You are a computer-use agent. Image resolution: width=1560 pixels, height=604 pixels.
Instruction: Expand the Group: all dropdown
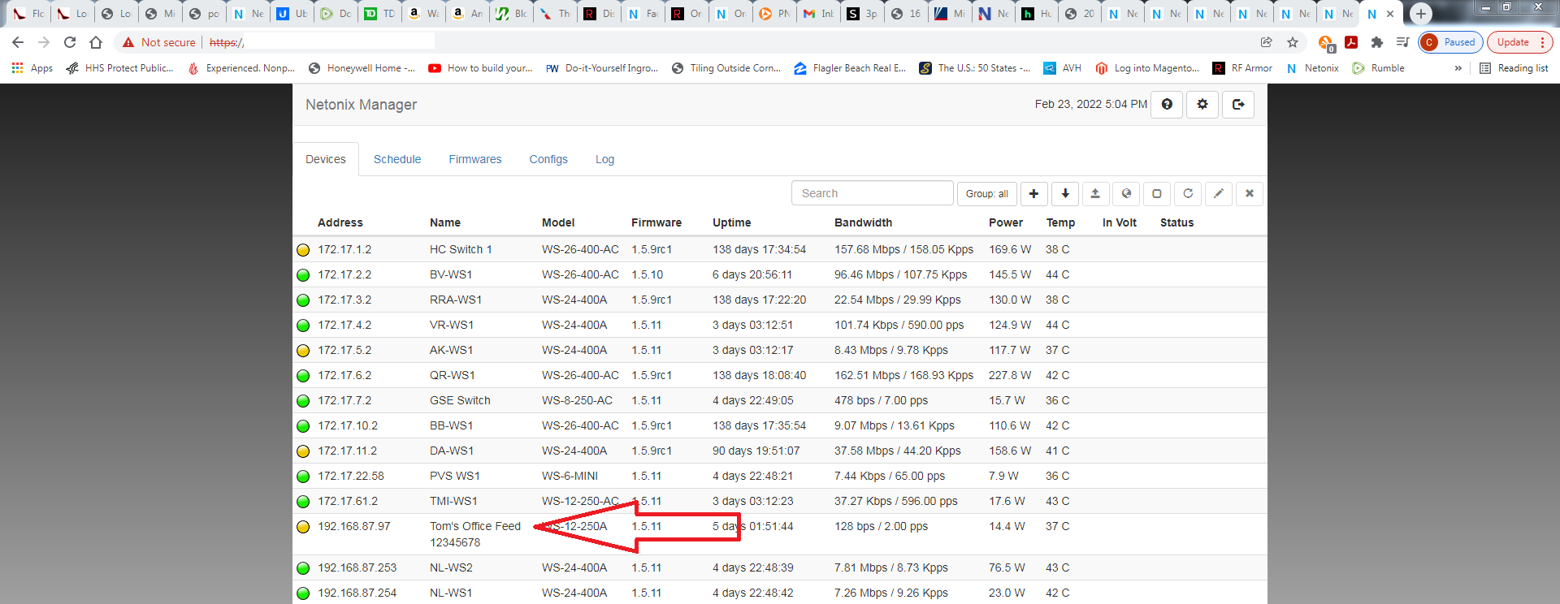pyautogui.click(x=986, y=193)
